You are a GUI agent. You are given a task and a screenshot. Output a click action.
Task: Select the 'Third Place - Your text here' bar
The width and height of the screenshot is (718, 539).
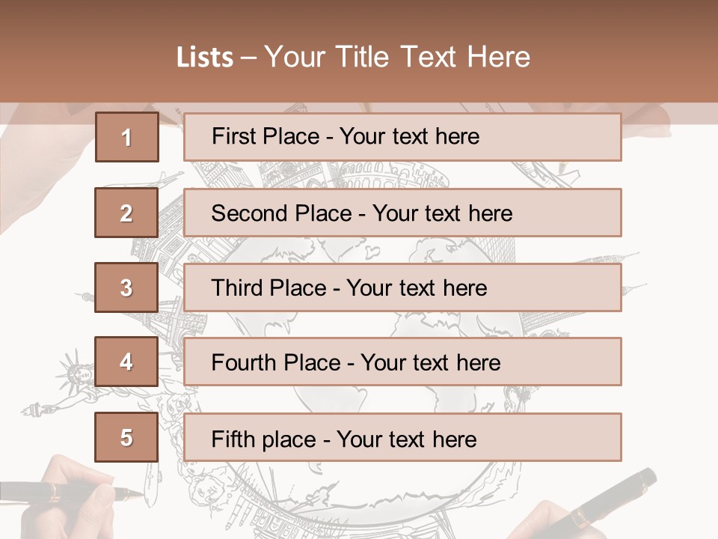pyautogui.click(x=402, y=287)
